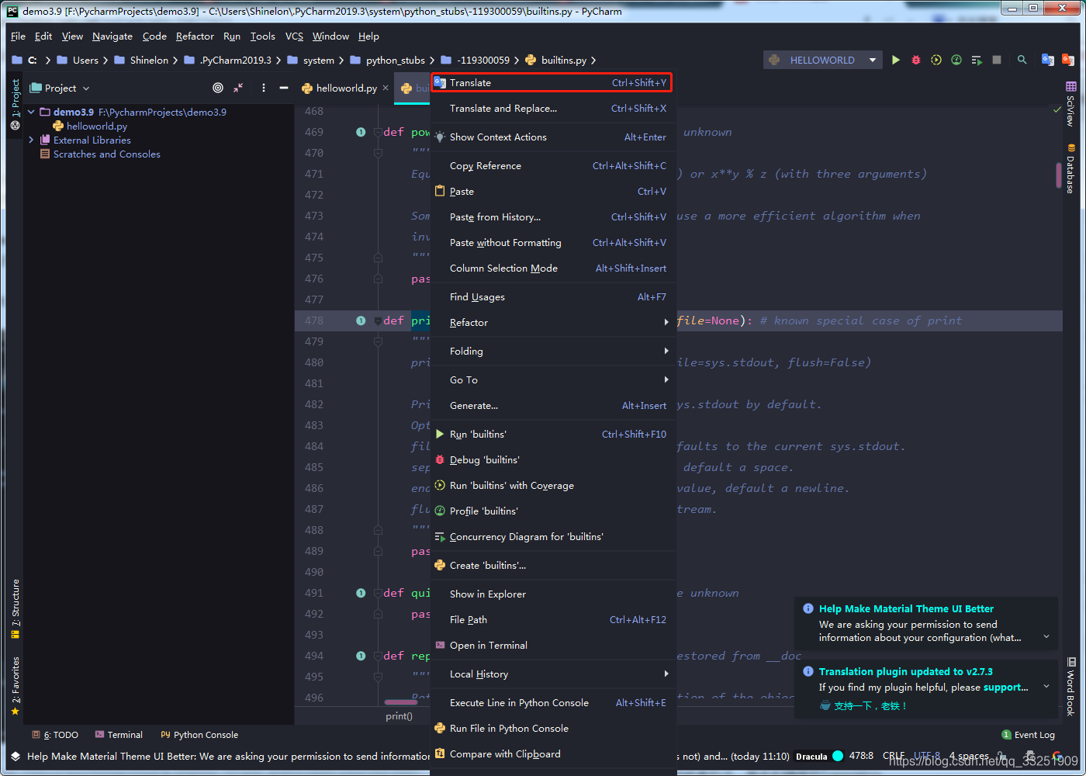
Task: Choose Show Context Actions
Action: pos(554,137)
